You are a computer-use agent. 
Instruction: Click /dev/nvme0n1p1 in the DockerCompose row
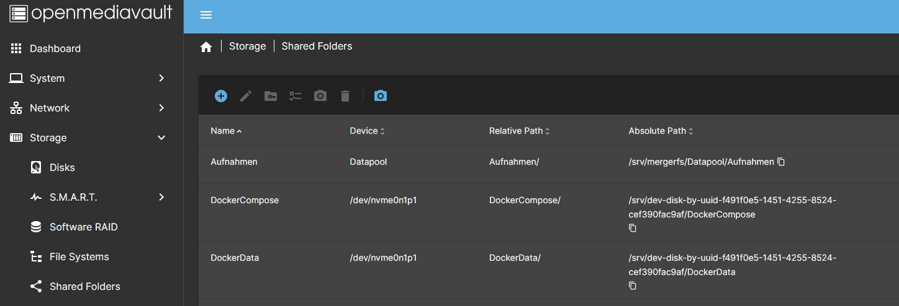click(383, 200)
